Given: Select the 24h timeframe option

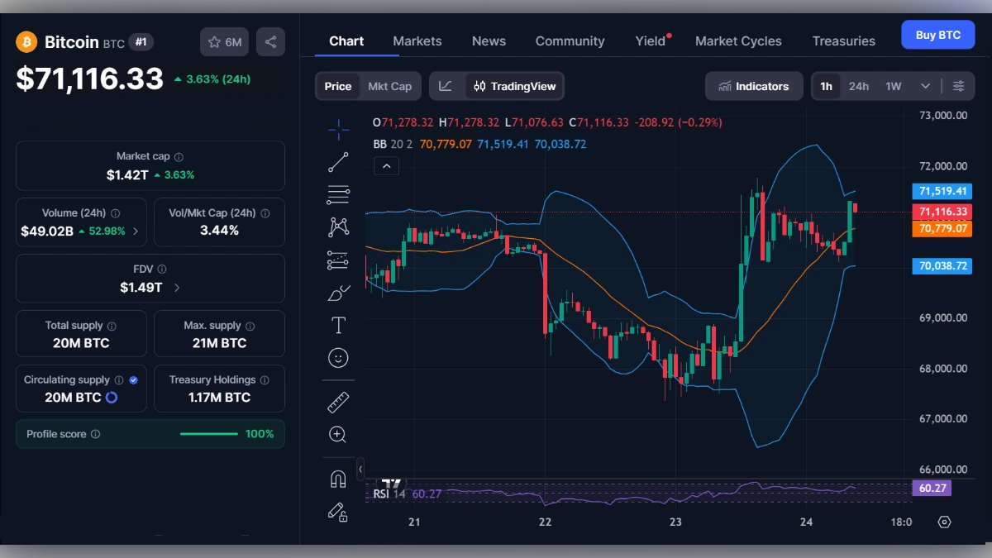Looking at the screenshot, I should 859,85.
